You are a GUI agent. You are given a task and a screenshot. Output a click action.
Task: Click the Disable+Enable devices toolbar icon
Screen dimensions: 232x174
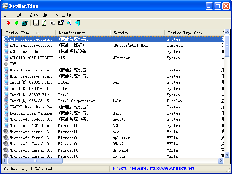point(25,23)
